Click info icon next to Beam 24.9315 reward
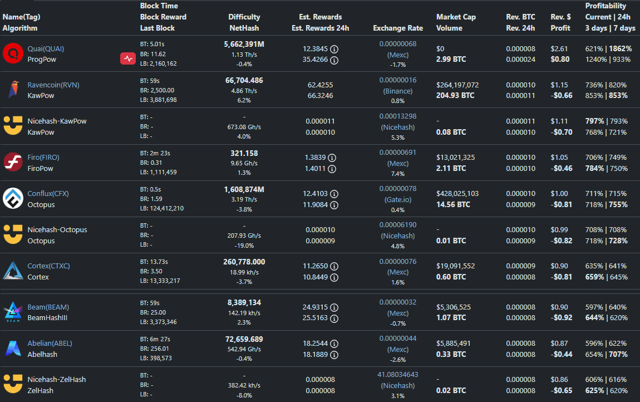Viewport: 640px width, 402px height. tap(334, 307)
